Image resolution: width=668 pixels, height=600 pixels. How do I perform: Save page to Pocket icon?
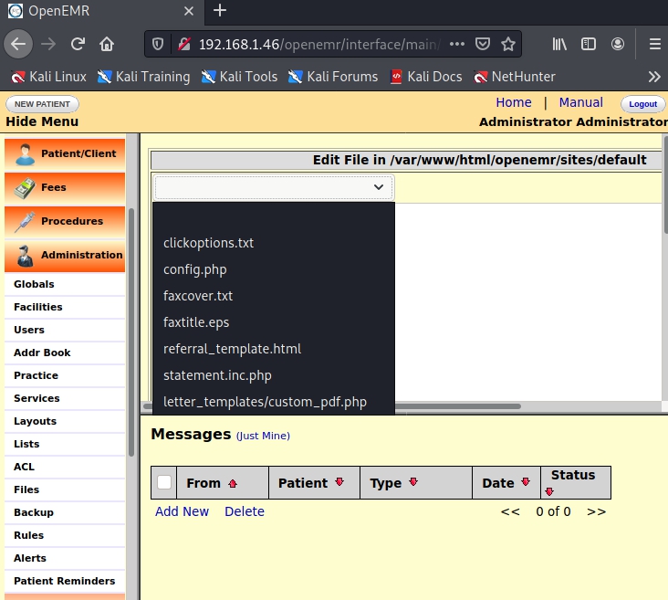(x=482, y=44)
